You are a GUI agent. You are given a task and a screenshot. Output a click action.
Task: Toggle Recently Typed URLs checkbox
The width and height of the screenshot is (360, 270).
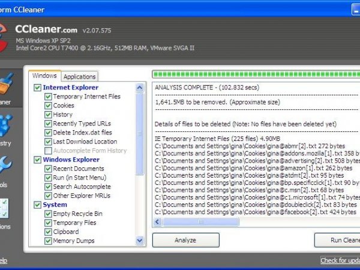(48, 124)
